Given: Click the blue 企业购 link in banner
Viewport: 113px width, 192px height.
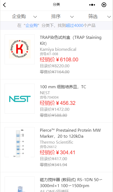Looking at the screenshot, I should point(31,26).
